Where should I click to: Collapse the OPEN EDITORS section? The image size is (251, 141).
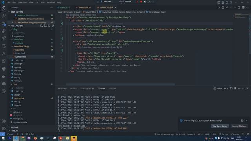click(31, 12)
